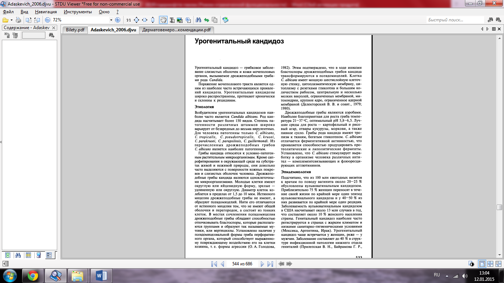Expand all contents tree icon
Viewport: 504px width, 283px height.
click(x=7, y=35)
